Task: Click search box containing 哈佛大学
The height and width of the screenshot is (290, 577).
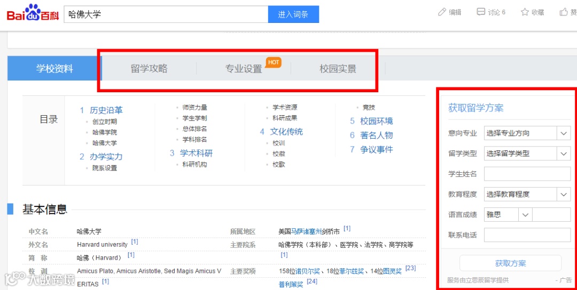Action: pyautogui.click(x=166, y=14)
